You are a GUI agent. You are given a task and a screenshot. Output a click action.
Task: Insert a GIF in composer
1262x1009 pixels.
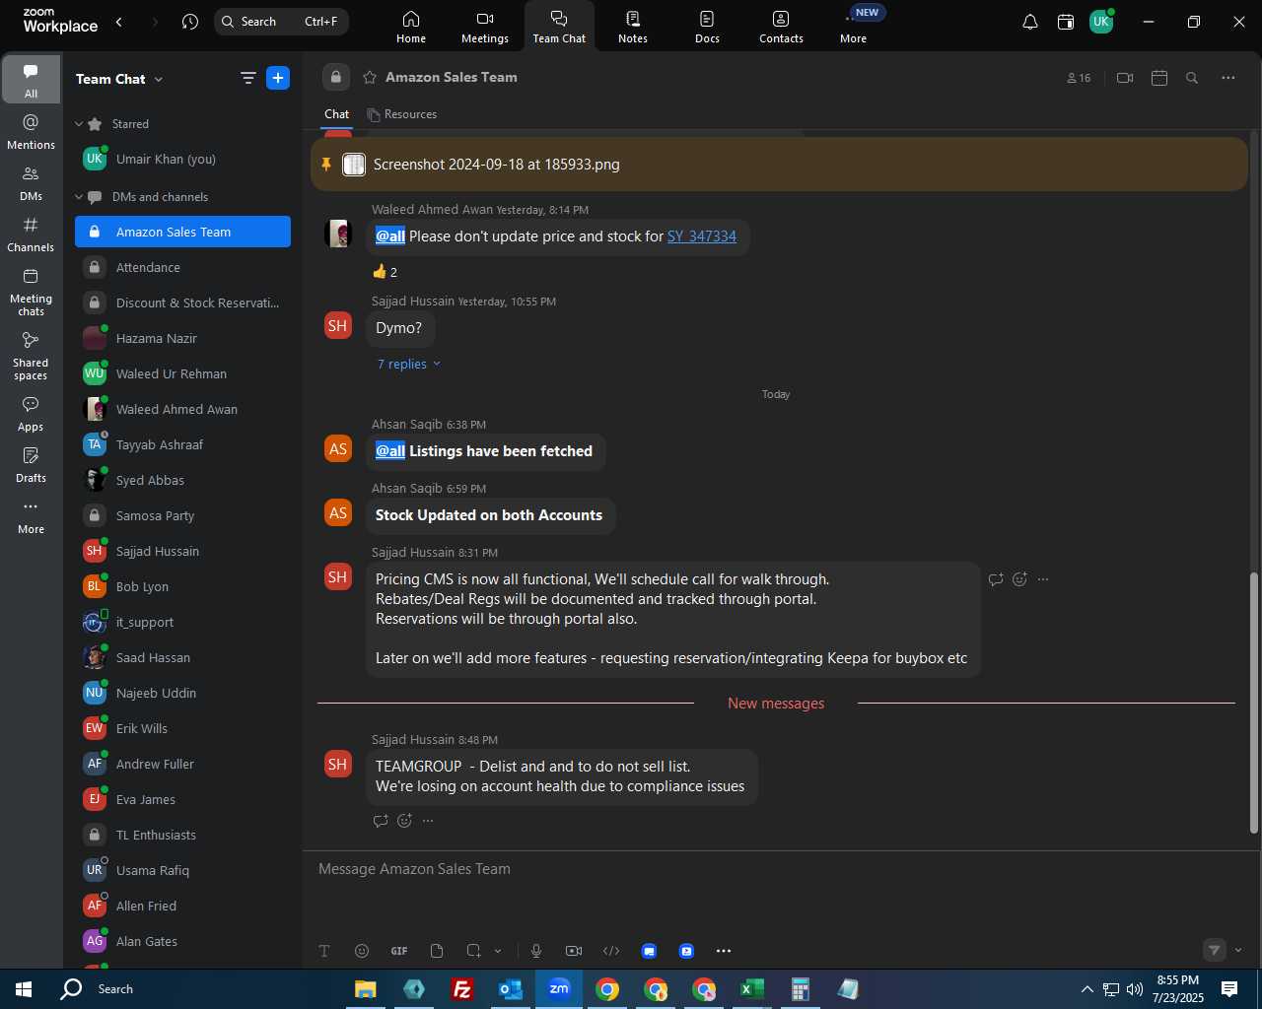(x=399, y=951)
